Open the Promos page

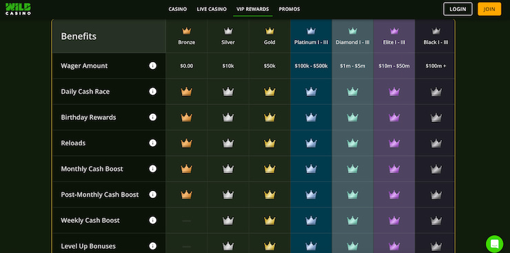[289, 9]
